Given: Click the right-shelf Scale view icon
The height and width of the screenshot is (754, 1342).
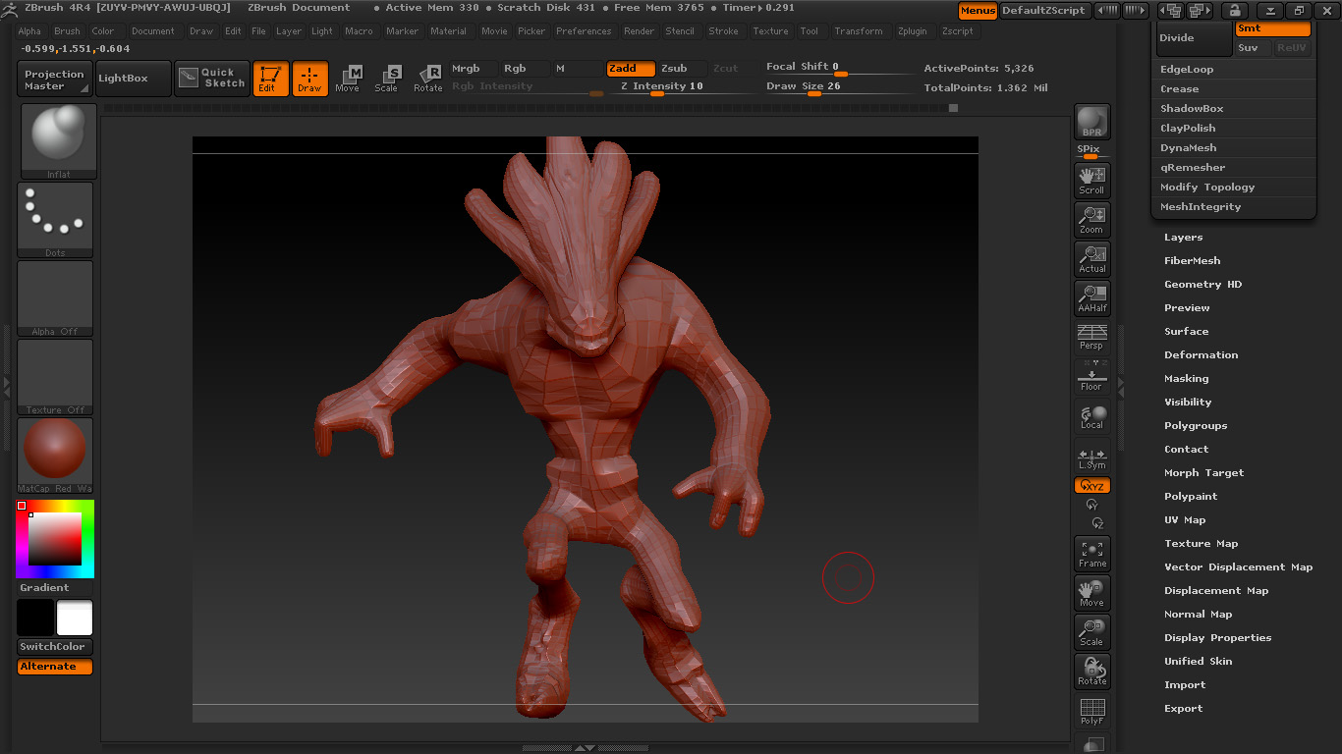Looking at the screenshot, I should pos(1091,632).
